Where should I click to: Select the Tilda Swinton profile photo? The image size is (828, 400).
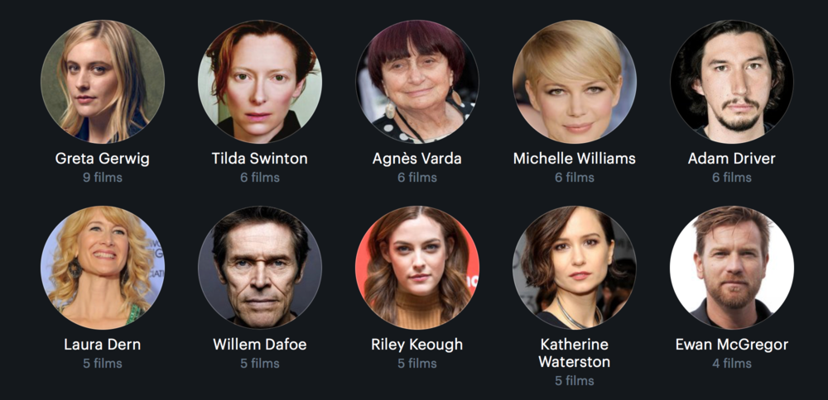click(x=260, y=82)
